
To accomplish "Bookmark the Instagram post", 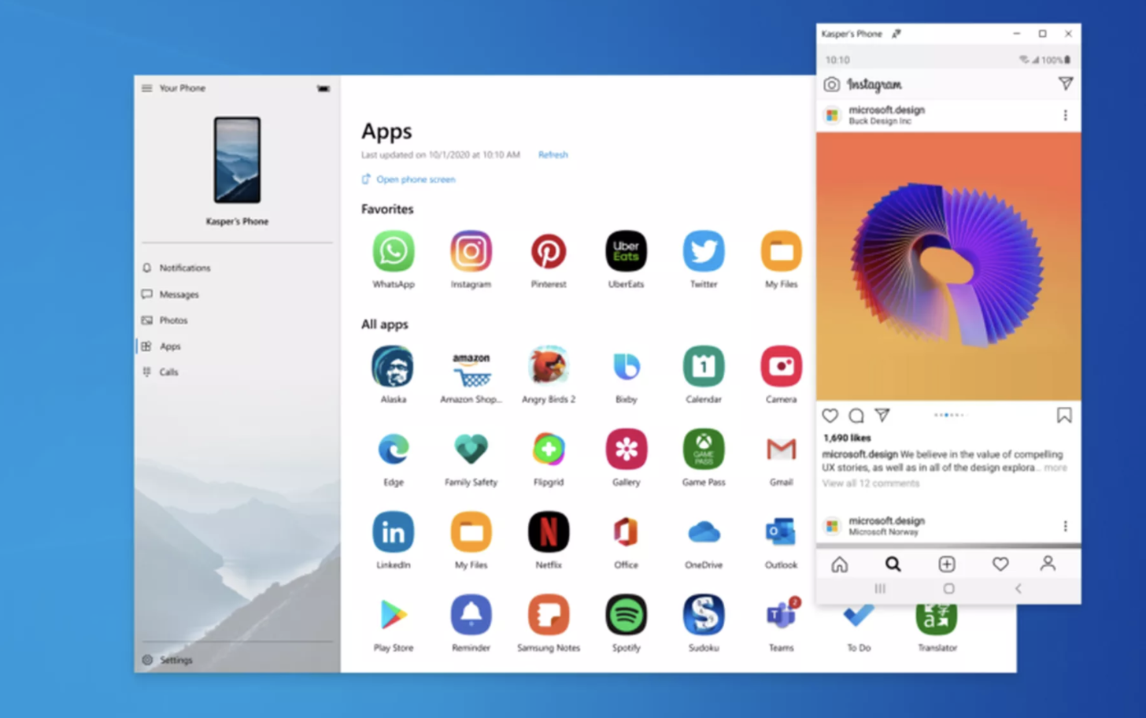I will (x=1063, y=416).
